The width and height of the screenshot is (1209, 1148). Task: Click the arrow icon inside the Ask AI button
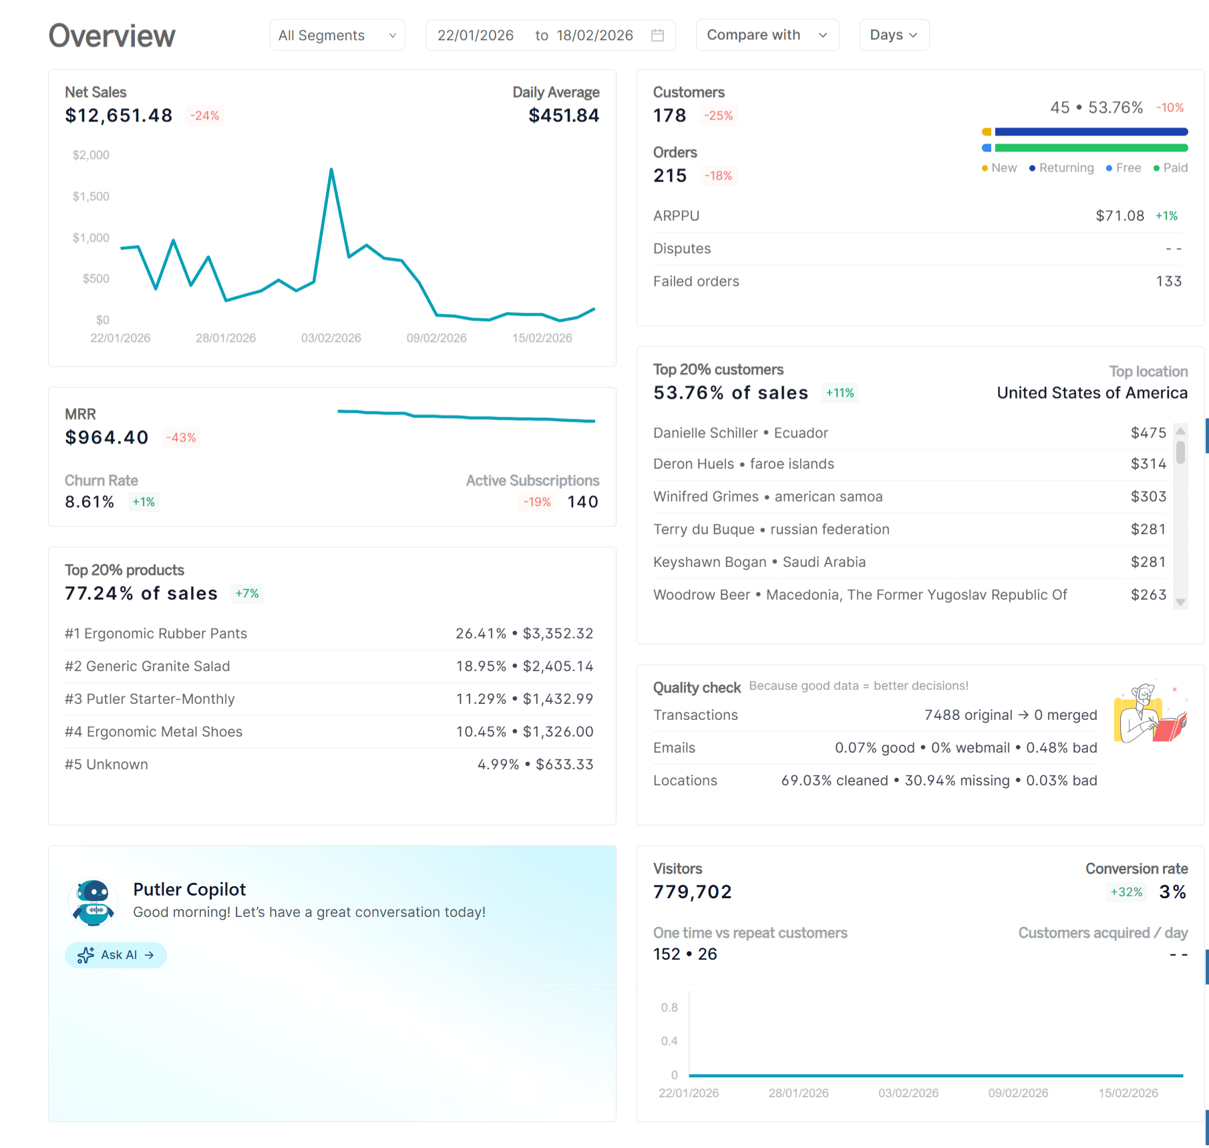pyautogui.click(x=150, y=955)
